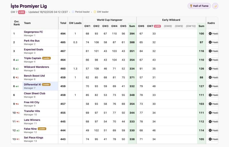Click the Leader badge next to Differential XI
Image resolution: width=229 pixels, height=147 pixels.
tap(46, 85)
